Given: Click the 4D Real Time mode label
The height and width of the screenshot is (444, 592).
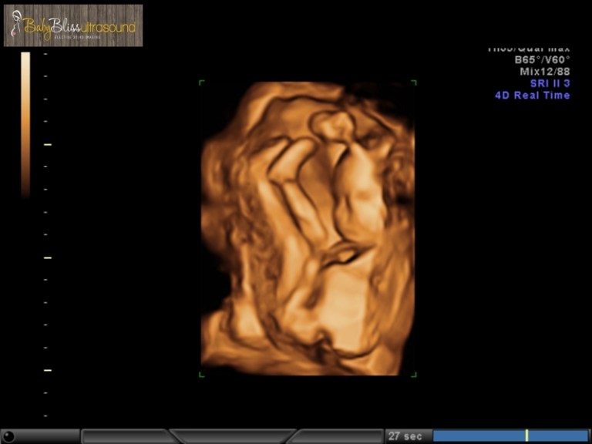Looking at the screenshot, I should pos(532,96).
